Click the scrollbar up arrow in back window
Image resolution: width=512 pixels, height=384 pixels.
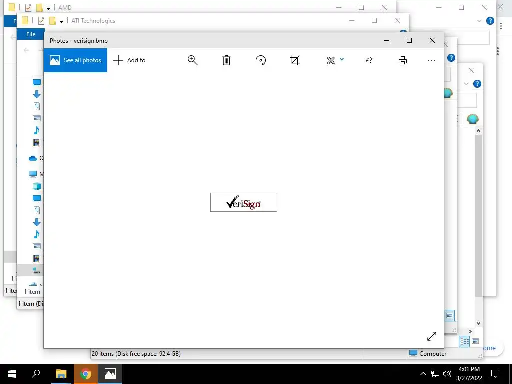[x=478, y=131]
